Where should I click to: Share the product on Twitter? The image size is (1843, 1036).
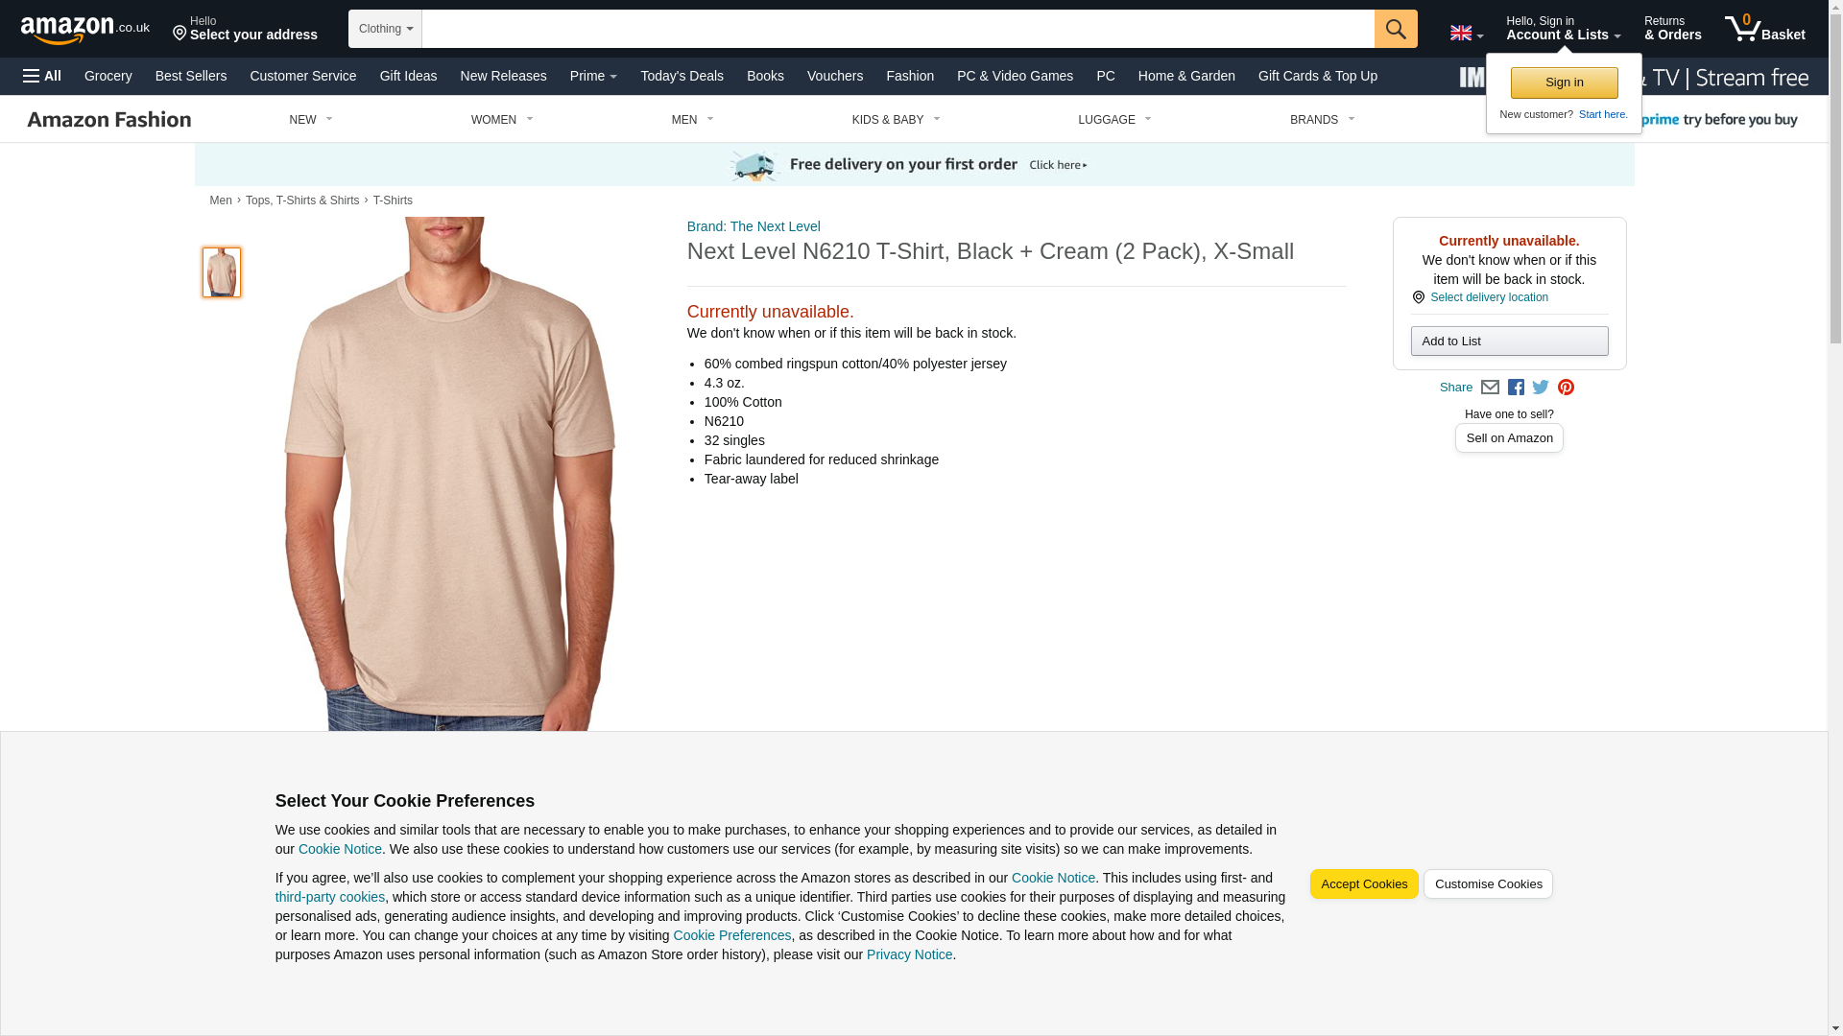coord(1541,388)
